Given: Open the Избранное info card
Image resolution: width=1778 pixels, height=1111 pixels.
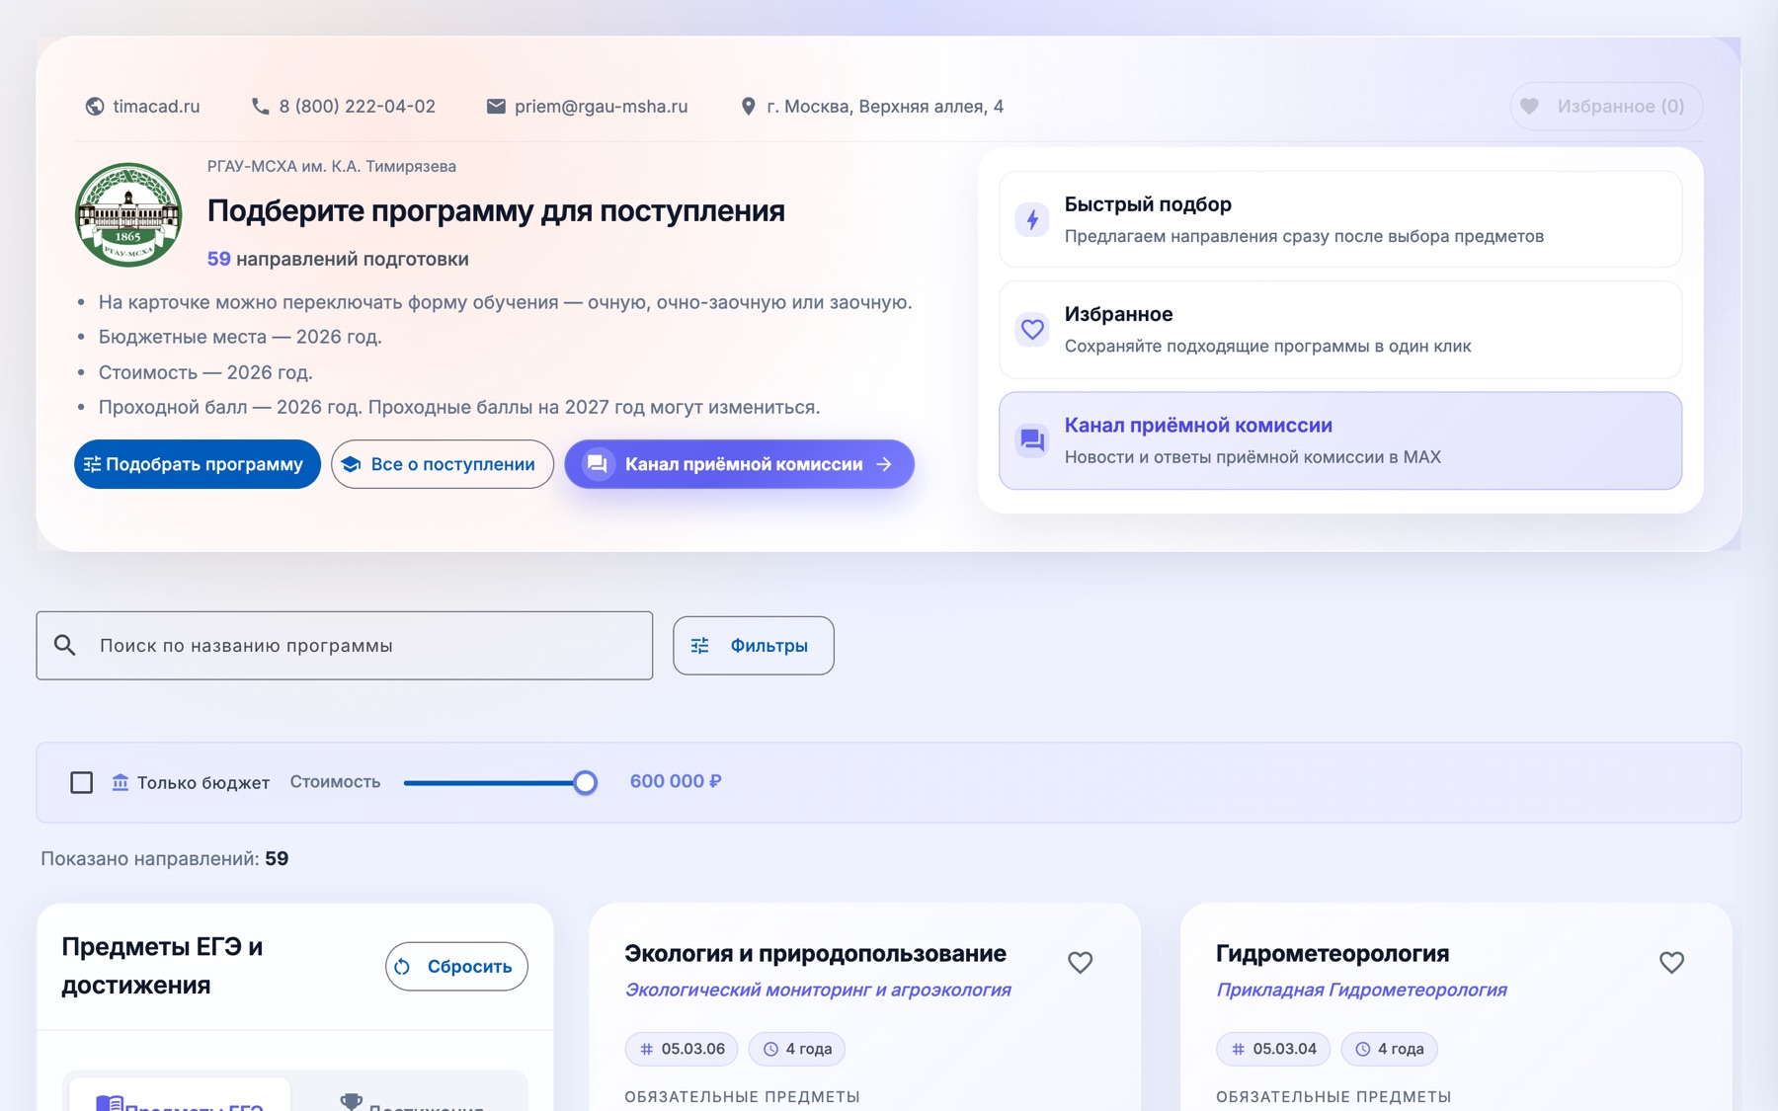Looking at the screenshot, I should pos(1340,329).
